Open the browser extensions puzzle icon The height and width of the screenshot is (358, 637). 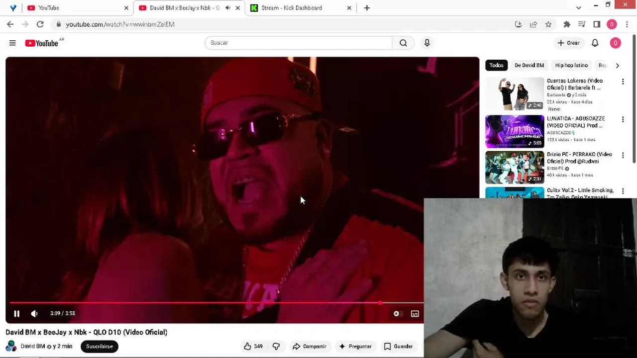566,24
